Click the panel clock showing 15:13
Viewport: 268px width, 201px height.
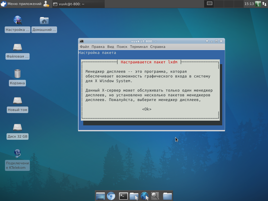tap(249, 4)
